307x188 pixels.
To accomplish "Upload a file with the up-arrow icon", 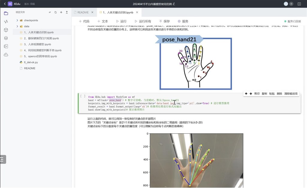I will tap(67, 12).
